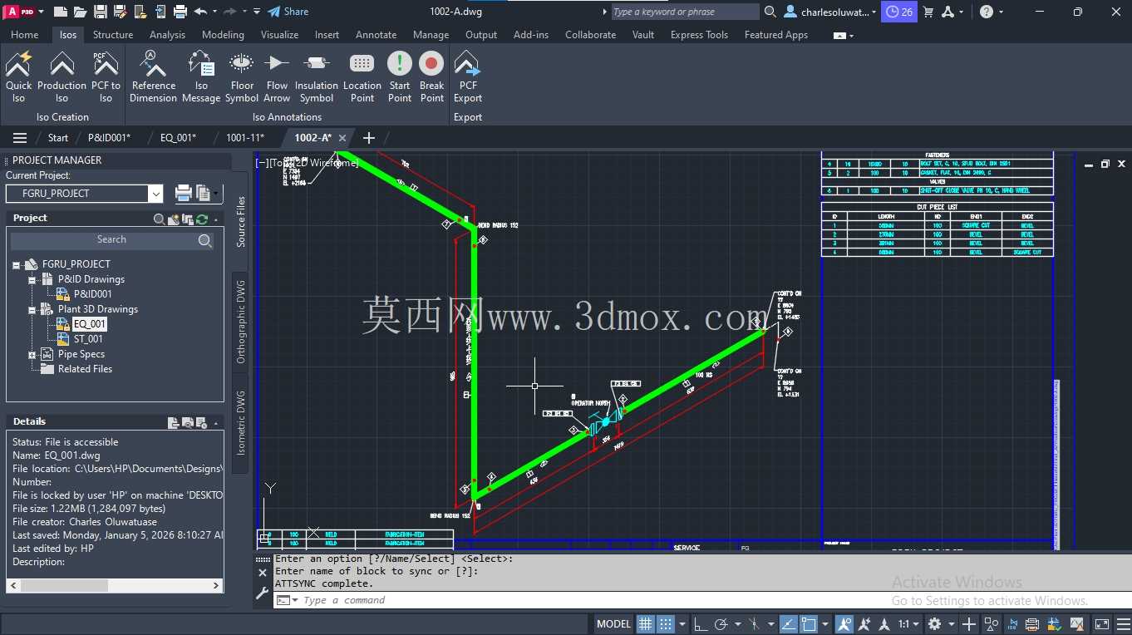This screenshot has height=635, width=1132.
Task: Toggle ortho mode restriction
Action: [x=700, y=624]
